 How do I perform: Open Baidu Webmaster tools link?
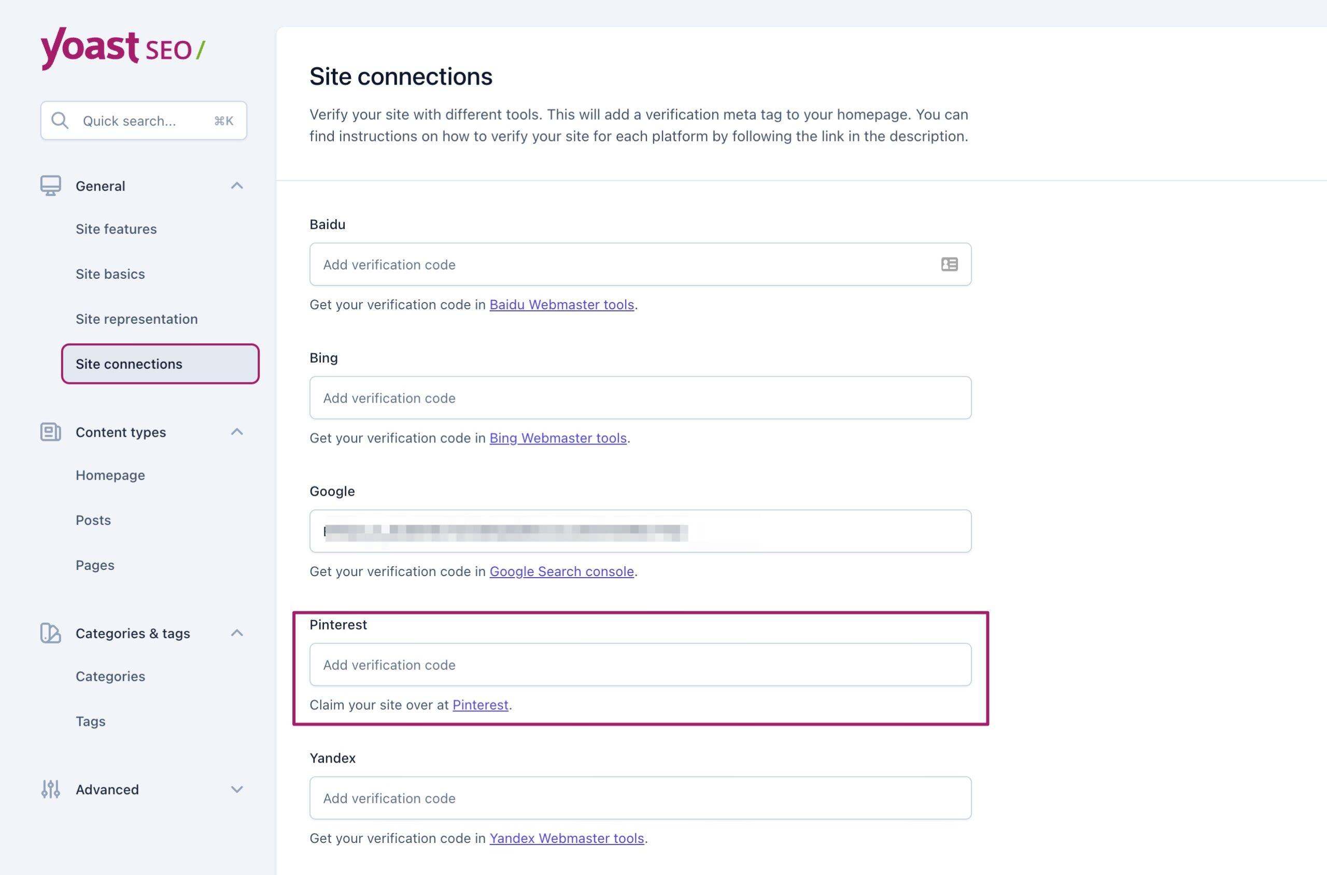point(561,305)
